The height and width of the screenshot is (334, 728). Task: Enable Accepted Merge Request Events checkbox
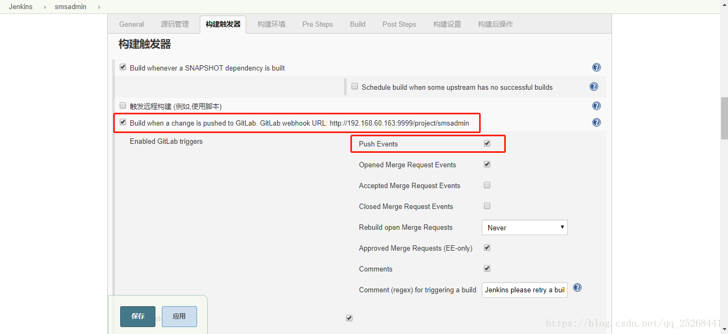pyautogui.click(x=487, y=185)
